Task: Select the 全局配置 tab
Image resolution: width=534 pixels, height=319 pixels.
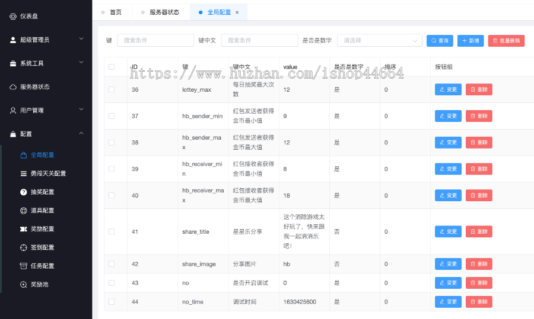Action: pos(219,12)
